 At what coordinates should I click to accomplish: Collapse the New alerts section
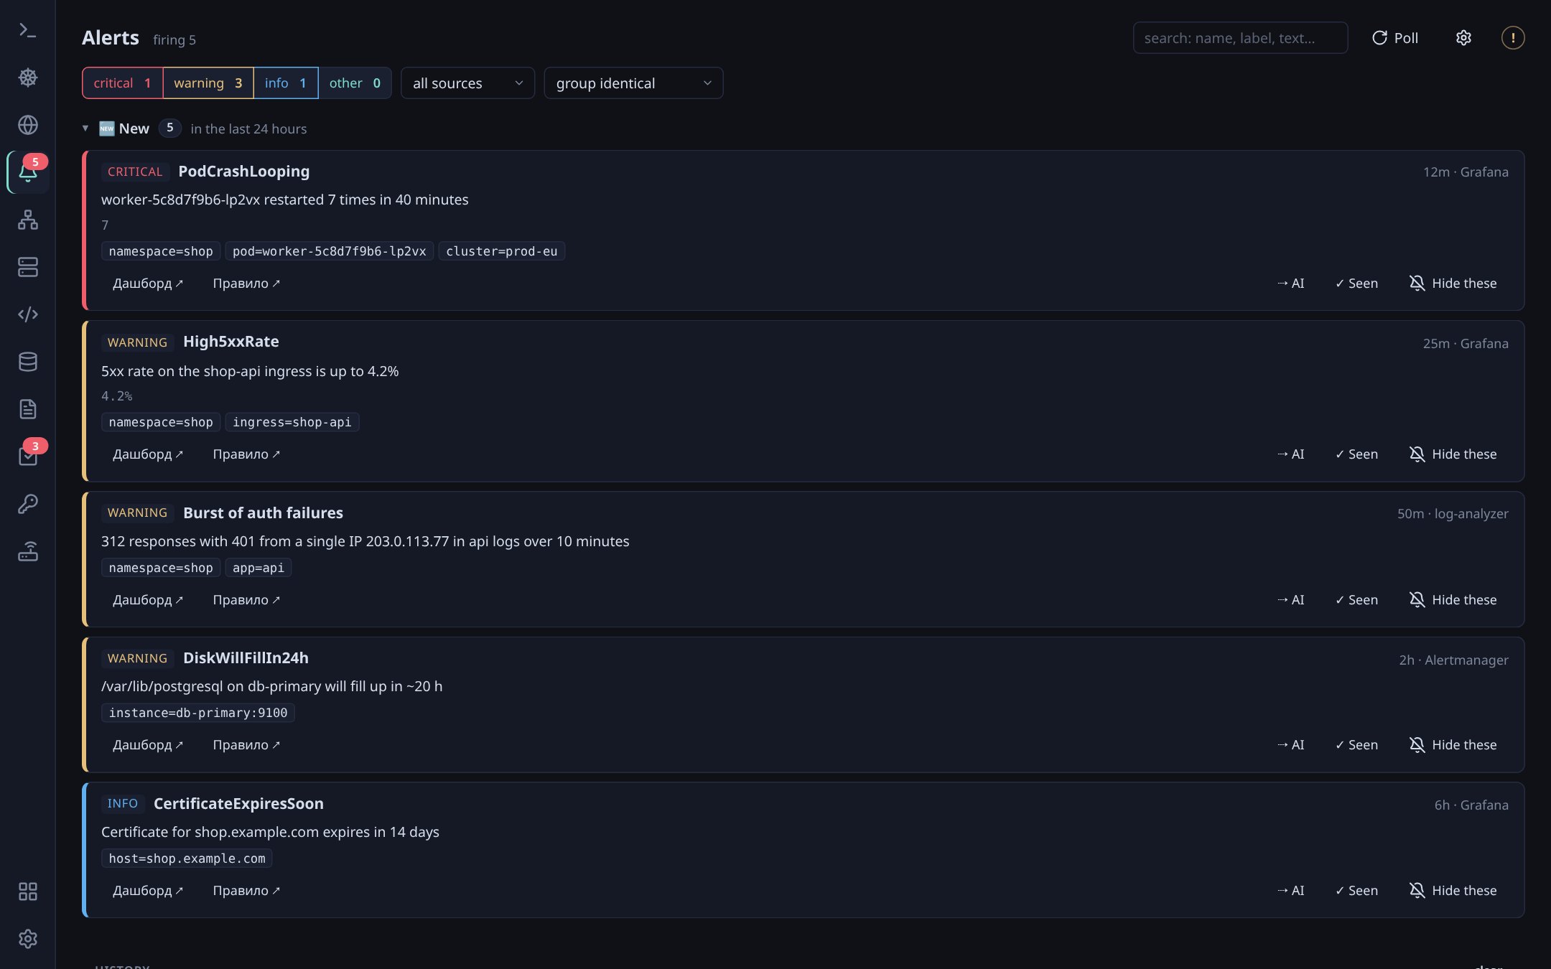click(85, 128)
